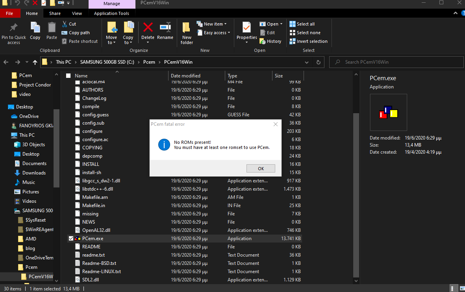
Task: Click the navigation pane scrollbar
Action: (56, 148)
